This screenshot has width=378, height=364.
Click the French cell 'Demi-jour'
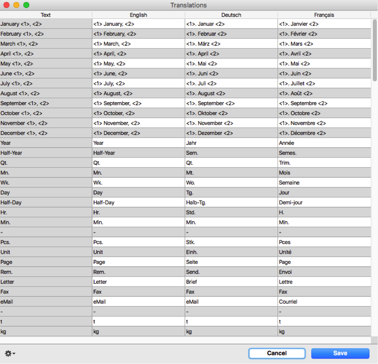click(x=324, y=202)
